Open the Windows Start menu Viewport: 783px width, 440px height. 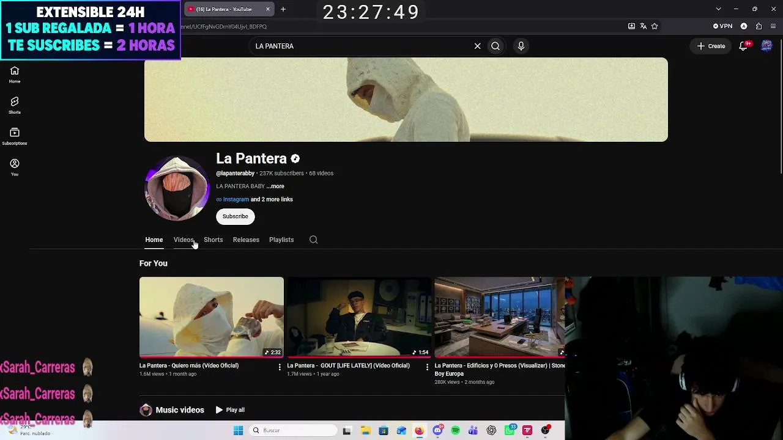[x=238, y=430]
